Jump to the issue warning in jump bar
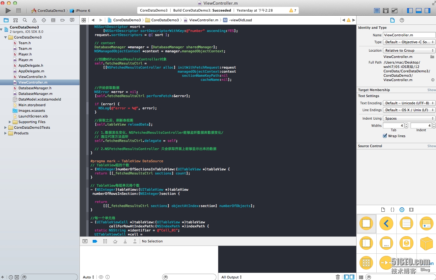The image size is (436, 280). point(349,20)
